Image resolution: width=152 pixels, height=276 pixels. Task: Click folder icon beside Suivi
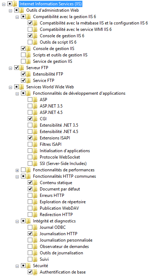(35, 259)
